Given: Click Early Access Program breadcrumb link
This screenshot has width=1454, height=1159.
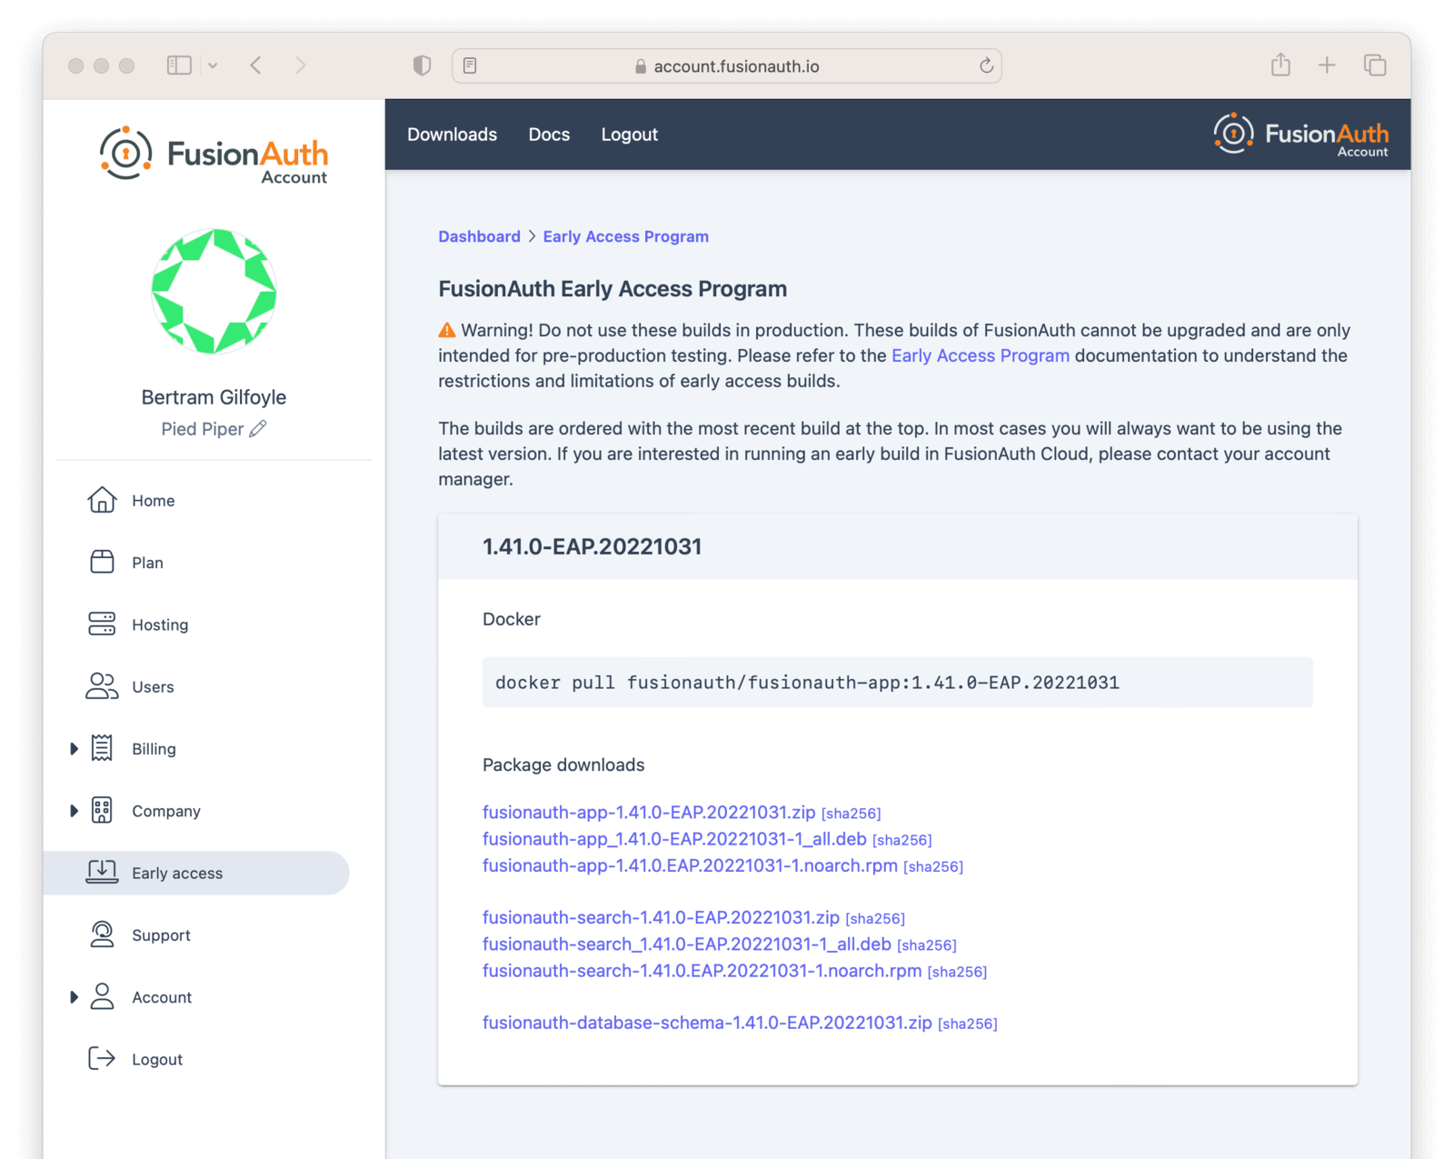Looking at the screenshot, I should 625,236.
